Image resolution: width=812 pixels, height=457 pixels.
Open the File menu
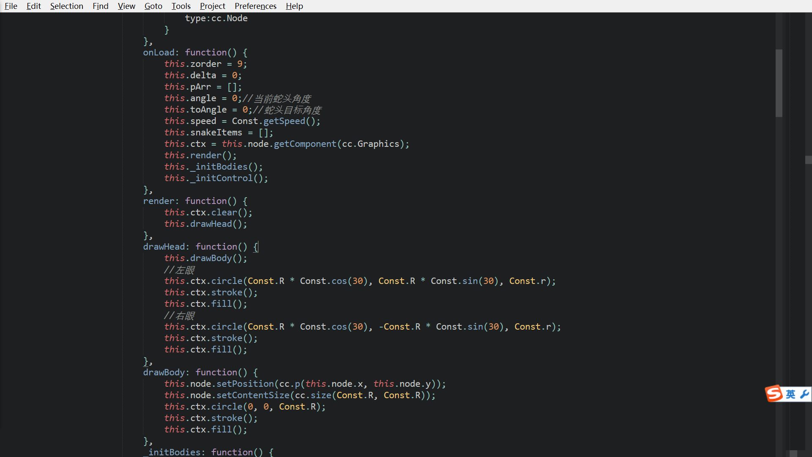[x=11, y=6]
